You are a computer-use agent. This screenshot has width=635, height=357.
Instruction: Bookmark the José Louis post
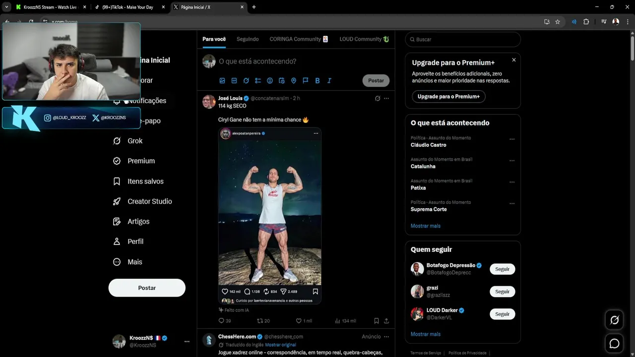pyautogui.click(x=377, y=321)
